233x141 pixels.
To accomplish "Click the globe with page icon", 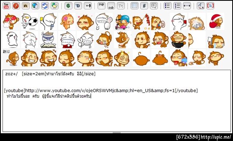I will (x=35, y=6).
